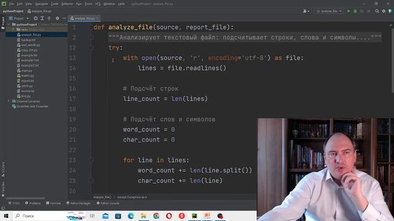
Task: Open the Run menu
Action: [79, 4]
